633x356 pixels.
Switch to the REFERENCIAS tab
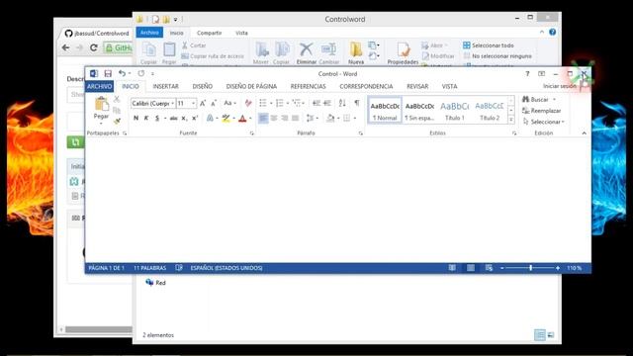(308, 86)
